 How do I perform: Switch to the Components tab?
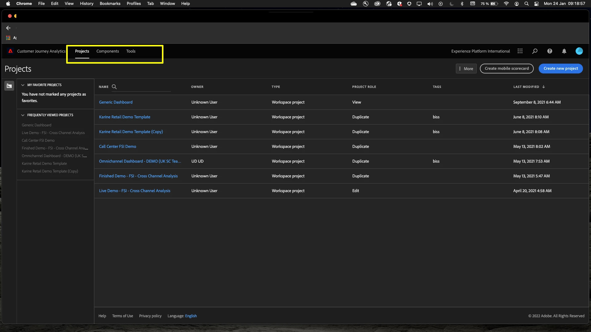coord(107,51)
